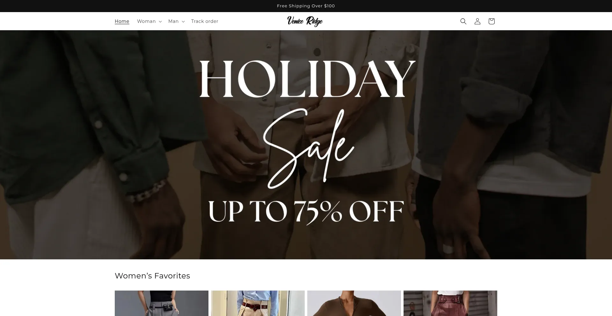Screen dimensions: 612x316
Task: Click the Free Shipping Over $100 announcement bar
Action: click(306, 6)
